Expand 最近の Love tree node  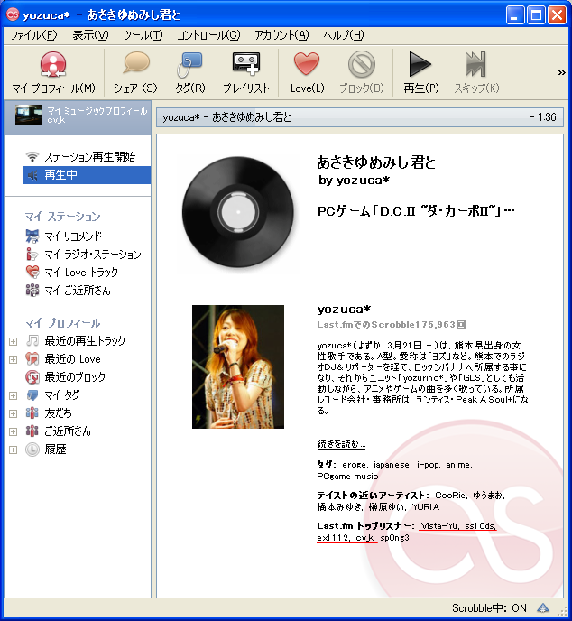point(13,359)
